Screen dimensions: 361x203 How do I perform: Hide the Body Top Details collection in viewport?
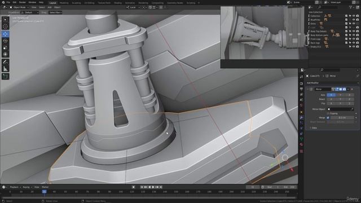(354, 32)
